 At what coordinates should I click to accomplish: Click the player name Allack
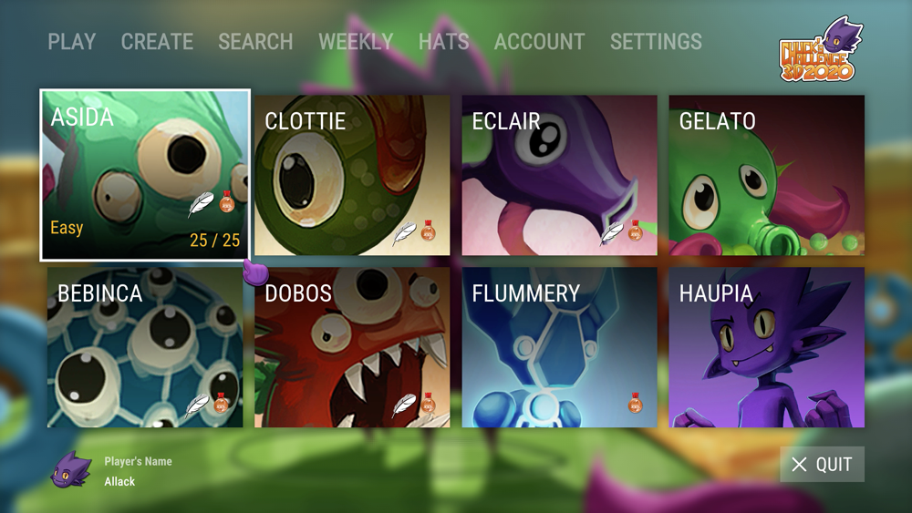[119, 482]
